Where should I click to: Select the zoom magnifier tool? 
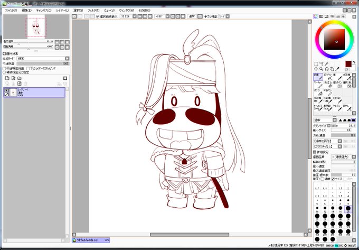[321, 69]
